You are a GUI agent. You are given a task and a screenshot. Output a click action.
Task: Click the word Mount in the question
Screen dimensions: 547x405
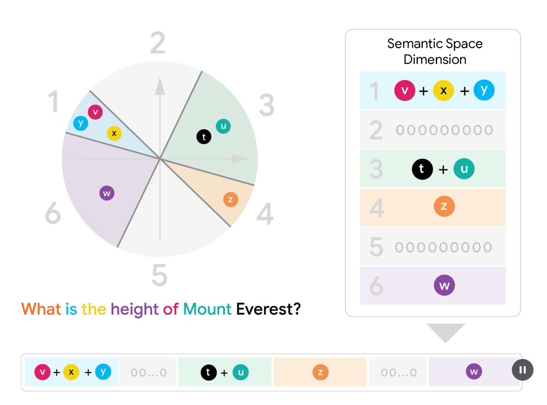coord(207,309)
